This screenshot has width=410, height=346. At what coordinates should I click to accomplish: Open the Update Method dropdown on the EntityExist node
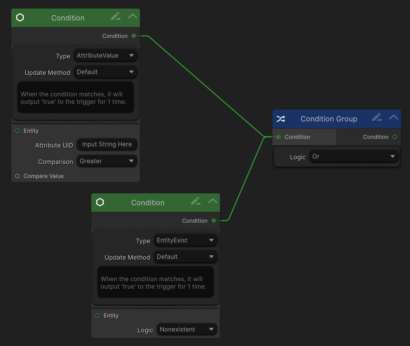coord(185,257)
